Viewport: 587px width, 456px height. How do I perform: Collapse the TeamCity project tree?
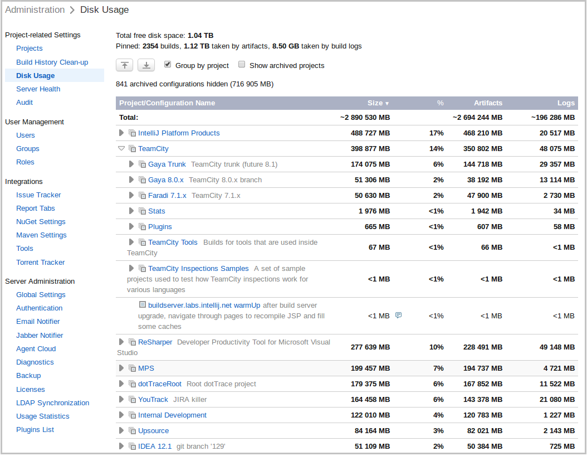coord(121,148)
